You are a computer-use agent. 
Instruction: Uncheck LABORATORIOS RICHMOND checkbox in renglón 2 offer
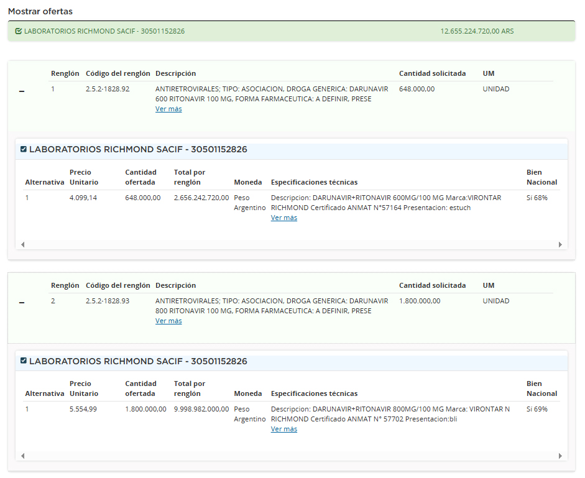click(24, 361)
